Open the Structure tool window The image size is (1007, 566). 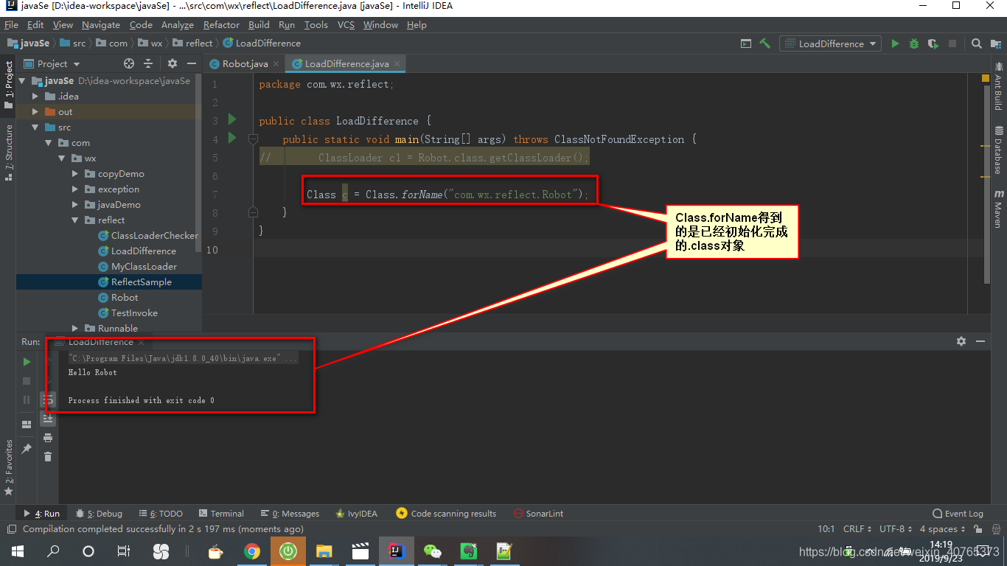9,153
